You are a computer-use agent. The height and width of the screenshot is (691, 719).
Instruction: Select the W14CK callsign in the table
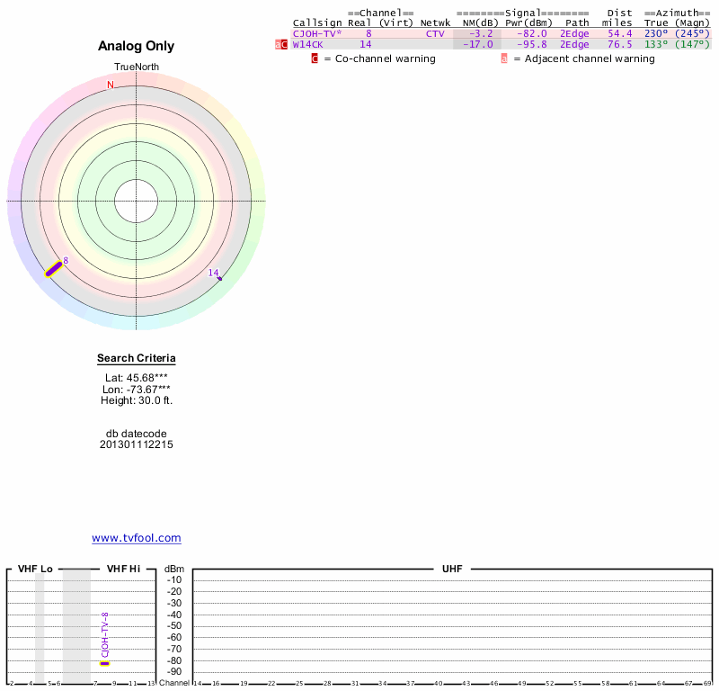pyautogui.click(x=307, y=44)
